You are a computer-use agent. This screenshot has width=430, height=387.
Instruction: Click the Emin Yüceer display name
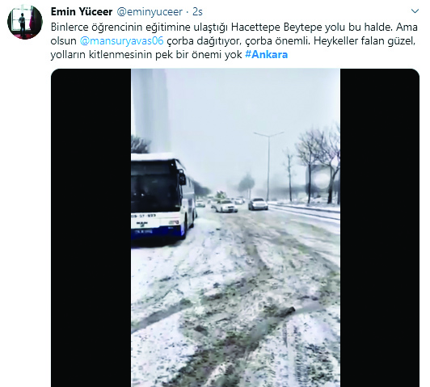coord(82,12)
